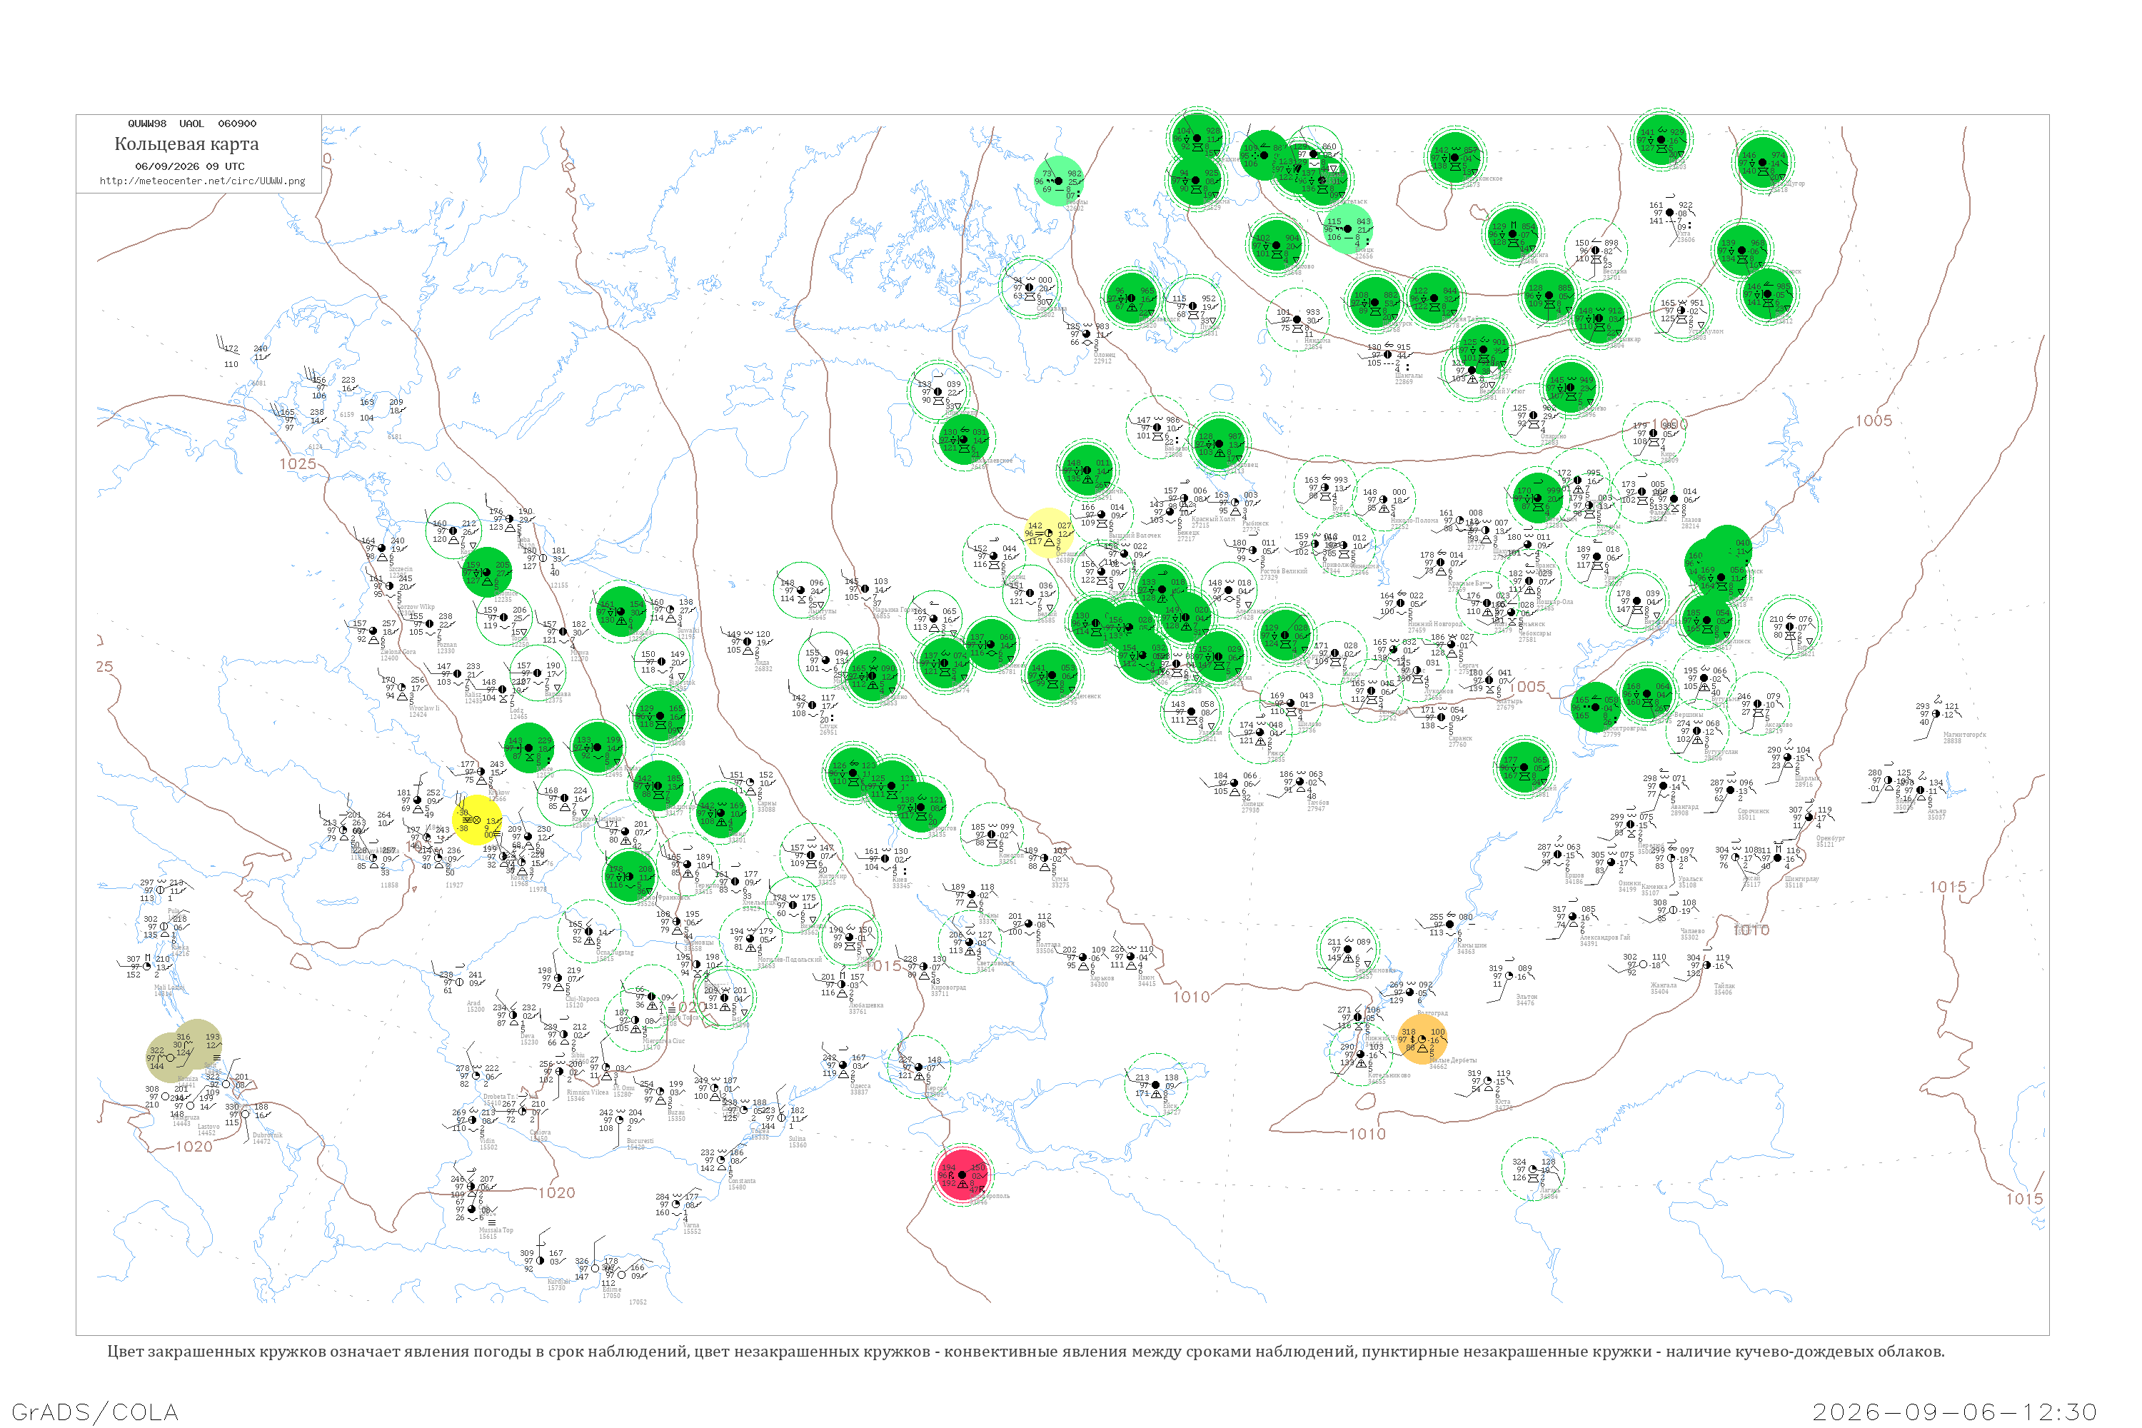The width and height of the screenshot is (2142, 1428).
Task: Click the red Simferopol station circle
Action: 962,1175
